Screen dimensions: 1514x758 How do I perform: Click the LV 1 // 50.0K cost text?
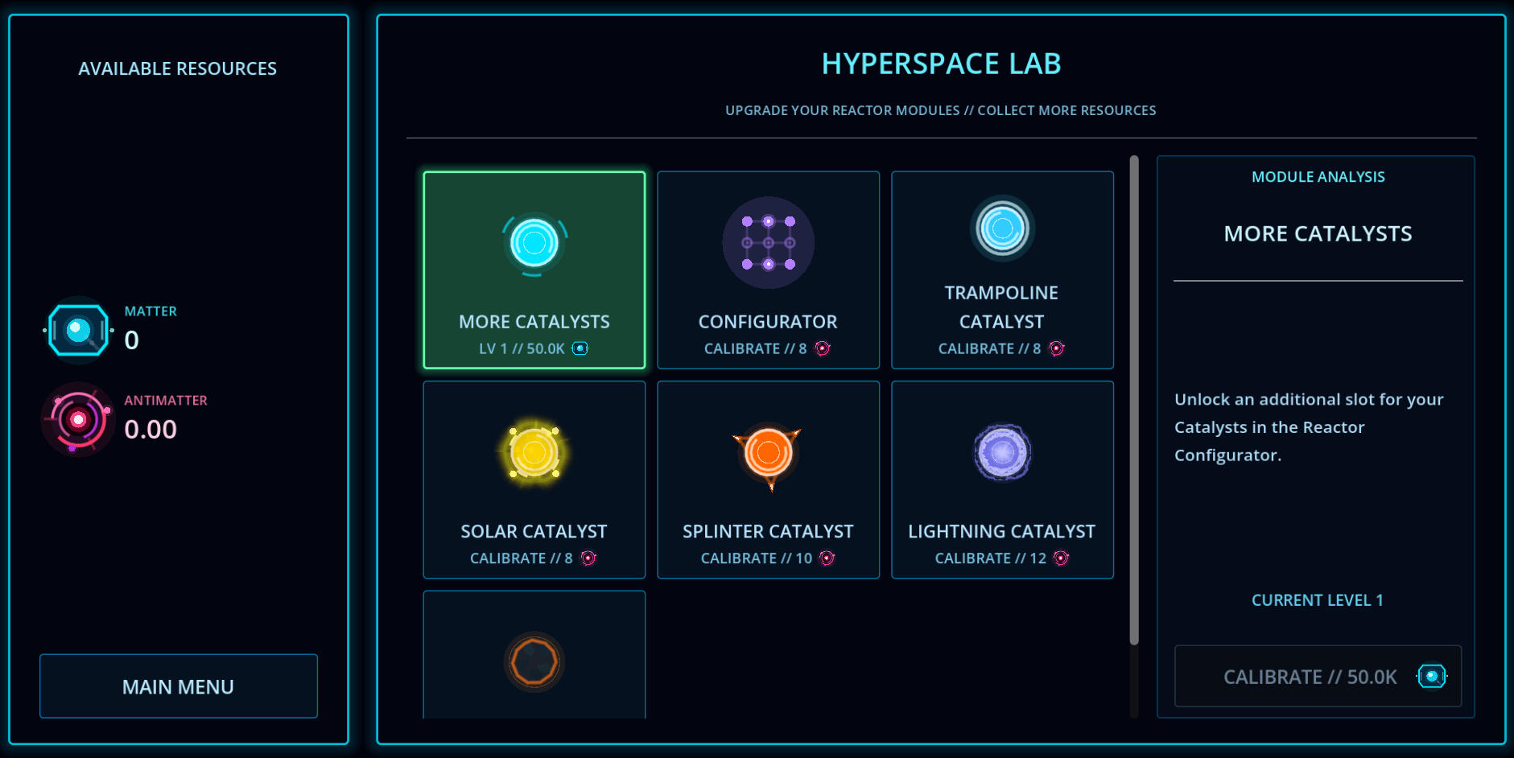(522, 348)
